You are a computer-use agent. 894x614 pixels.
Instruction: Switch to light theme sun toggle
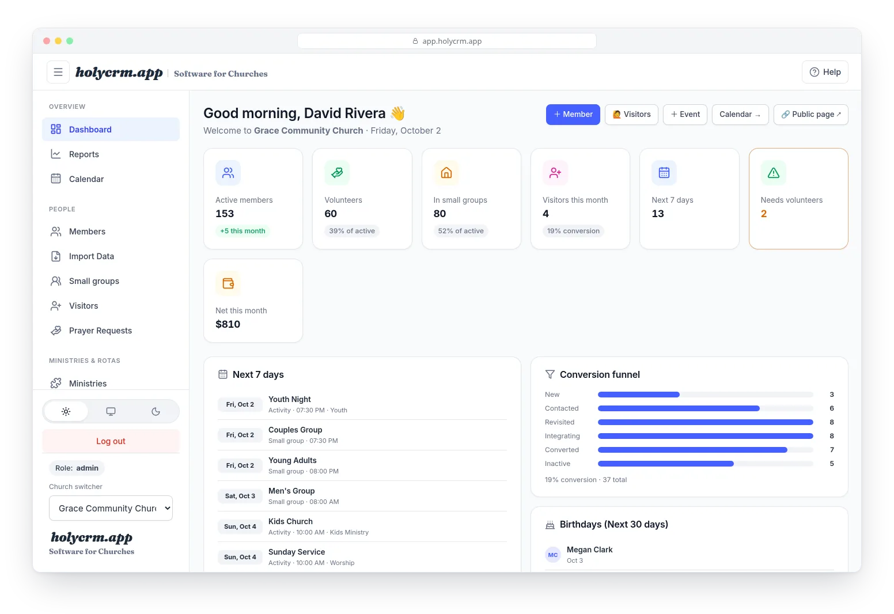66,411
